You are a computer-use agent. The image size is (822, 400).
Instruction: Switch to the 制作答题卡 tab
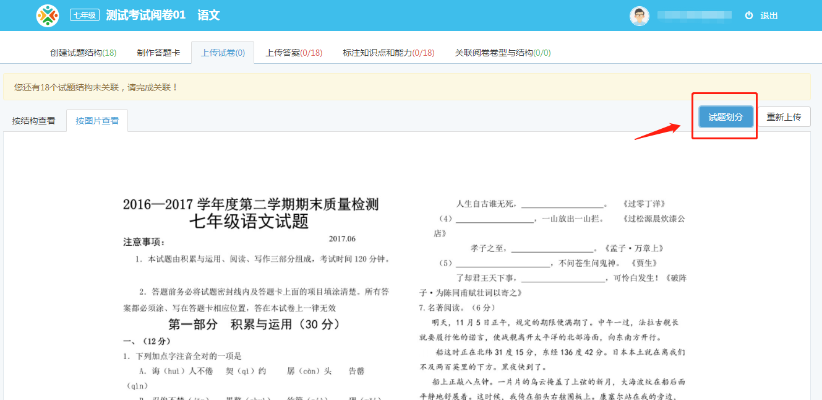click(159, 53)
